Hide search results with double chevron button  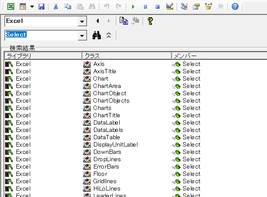tap(109, 35)
